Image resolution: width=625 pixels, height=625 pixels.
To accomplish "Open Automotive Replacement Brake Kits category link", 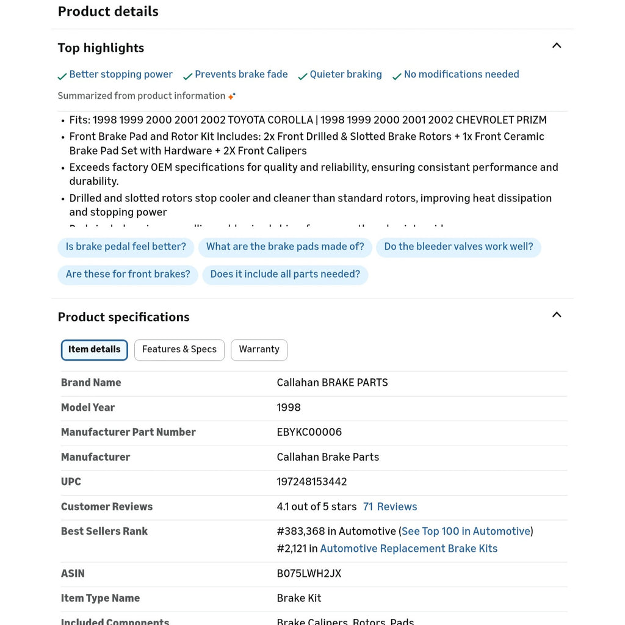I will pyautogui.click(x=408, y=549).
